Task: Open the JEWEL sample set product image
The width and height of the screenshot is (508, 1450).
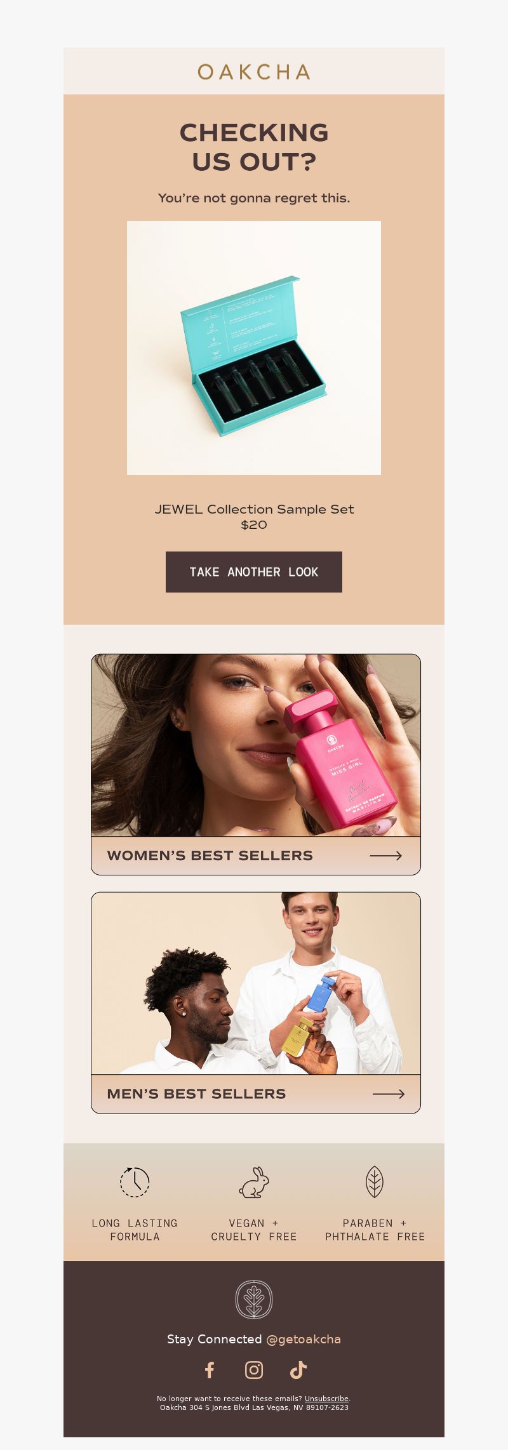Action: (254, 348)
